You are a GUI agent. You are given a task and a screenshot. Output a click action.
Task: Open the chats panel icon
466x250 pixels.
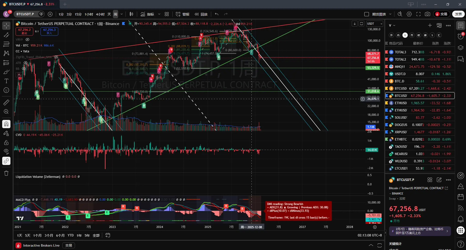(x=461, y=59)
